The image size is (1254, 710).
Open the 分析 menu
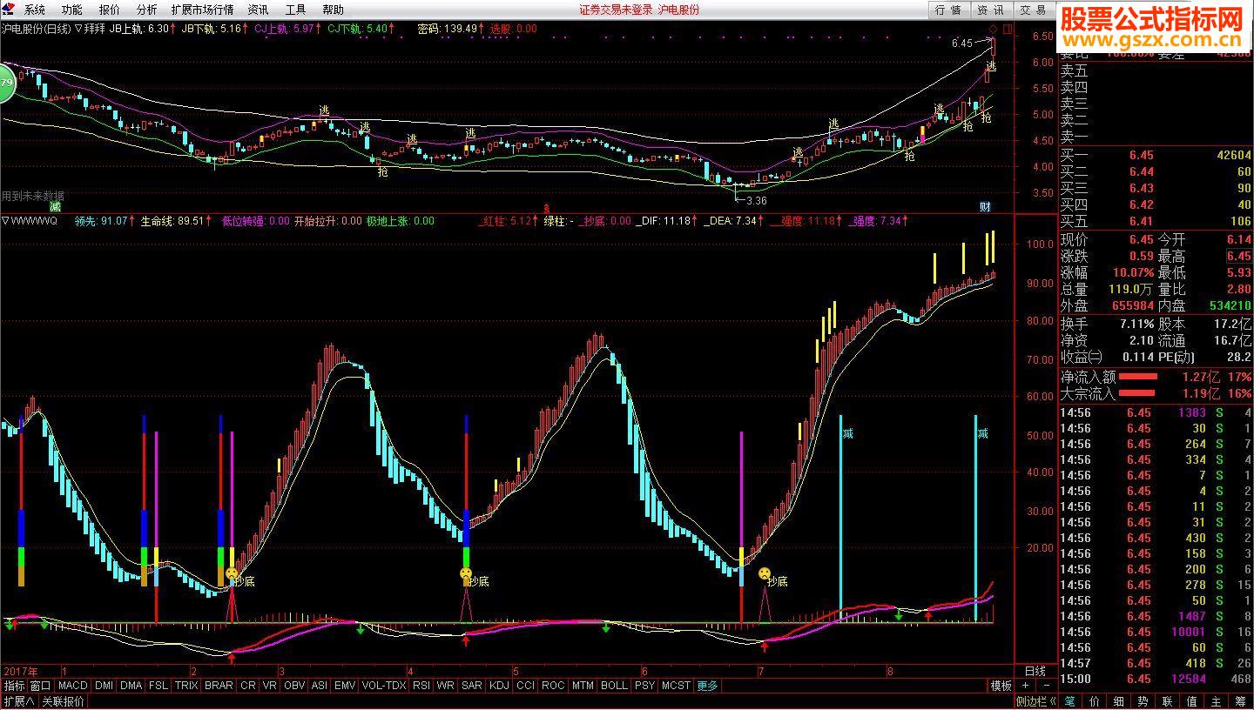coord(147,10)
